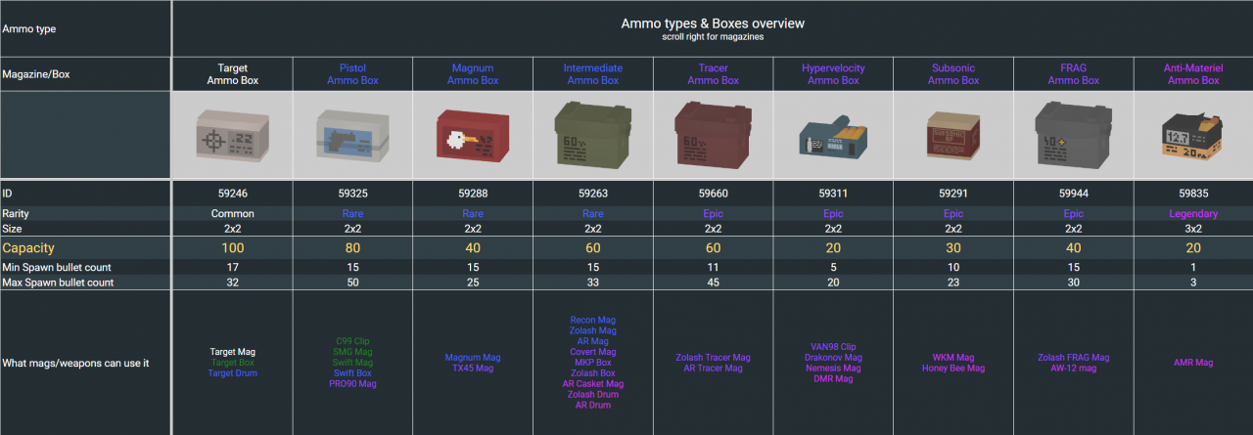Screen dimensions: 1253x435
Task: Select the Subsonic Ammo Box image
Action: pyautogui.click(x=953, y=135)
